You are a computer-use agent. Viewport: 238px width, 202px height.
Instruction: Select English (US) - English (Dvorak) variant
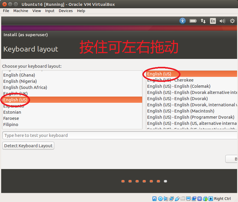[192, 99]
